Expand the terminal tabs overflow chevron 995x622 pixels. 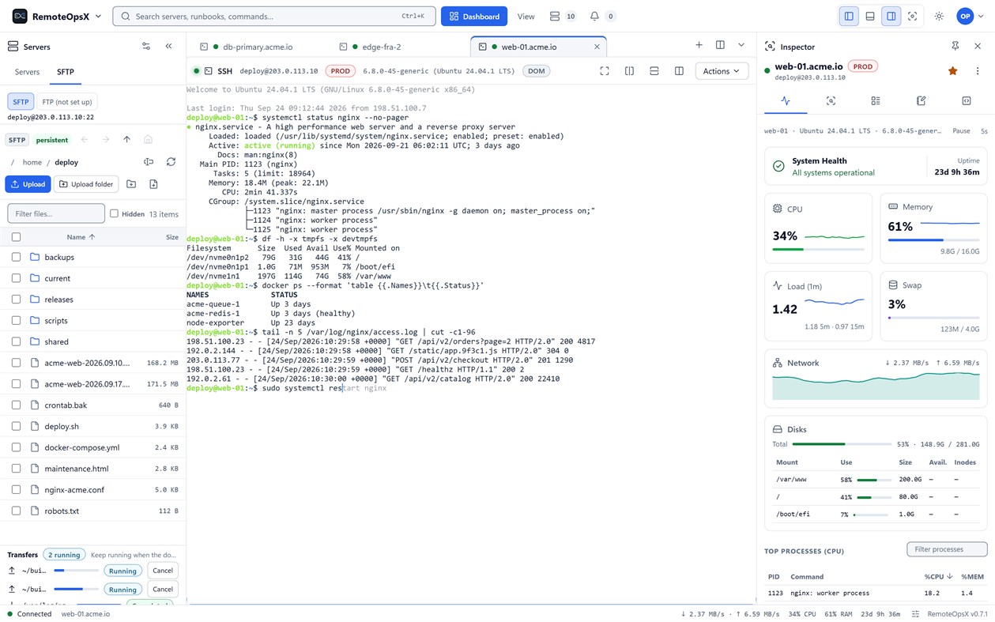point(741,45)
